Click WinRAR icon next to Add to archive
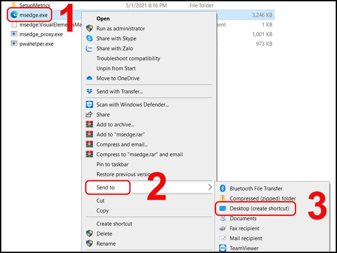This screenshot has height=253, width=337. [90, 124]
